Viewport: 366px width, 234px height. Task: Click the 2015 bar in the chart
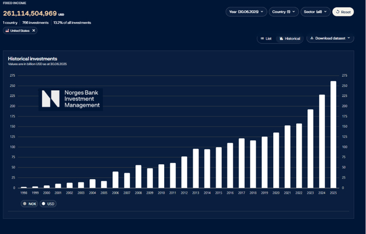point(218,168)
